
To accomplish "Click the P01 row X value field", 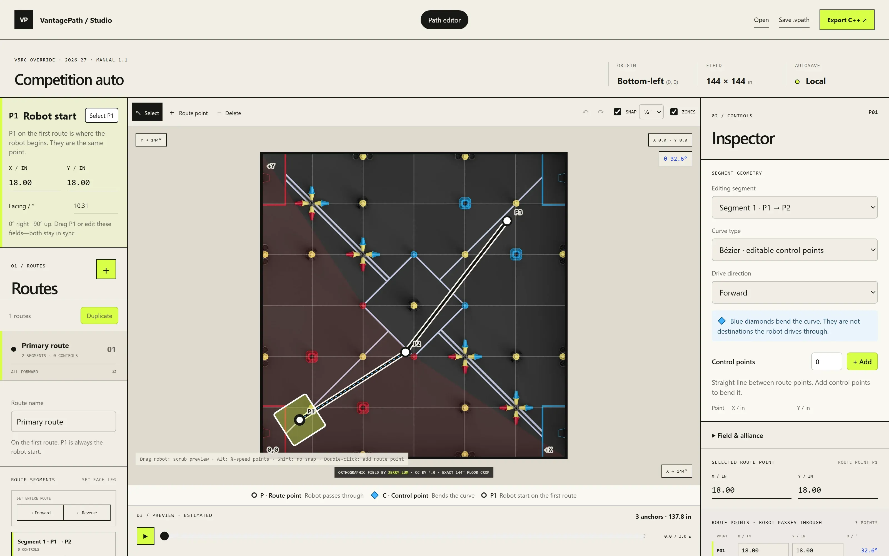I will tap(763, 550).
